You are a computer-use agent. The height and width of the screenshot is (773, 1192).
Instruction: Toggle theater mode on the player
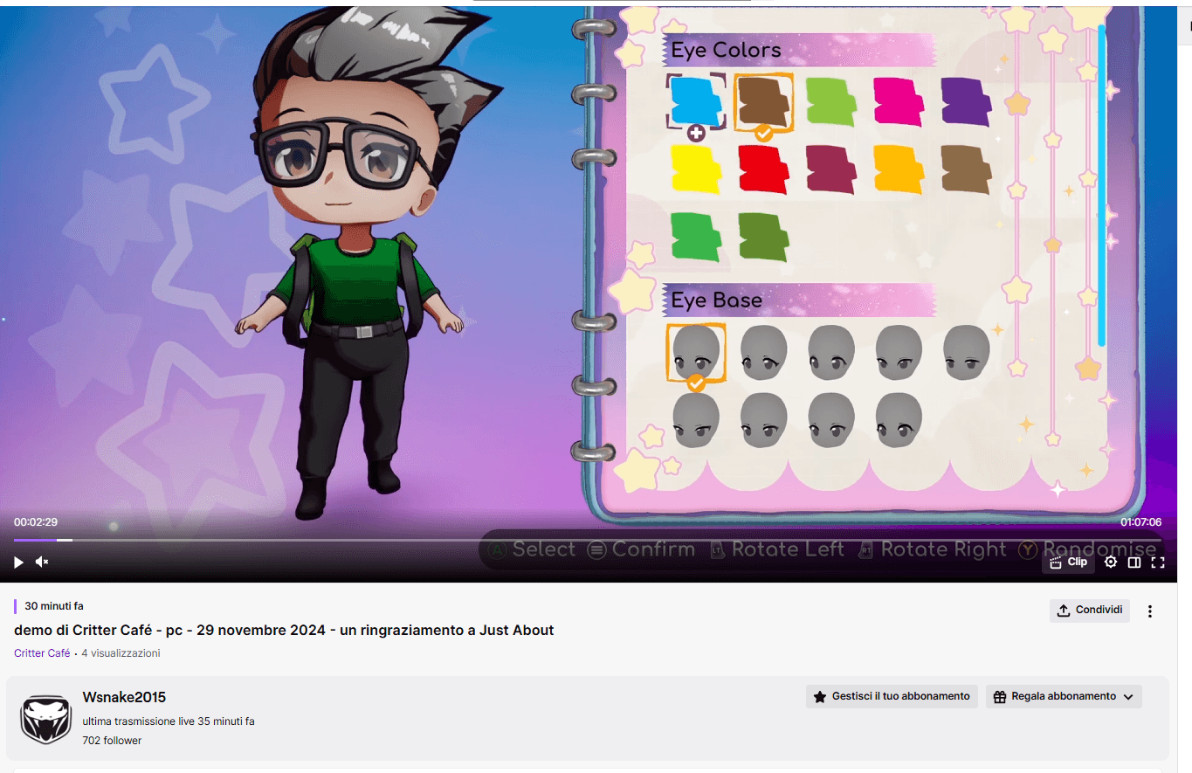pos(1134,562)
